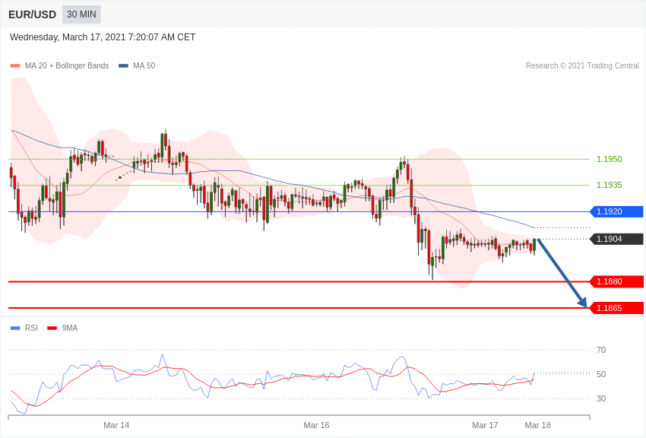Click the RSI legend label
This screenshot has height=438, width=646.
(31, 328)
